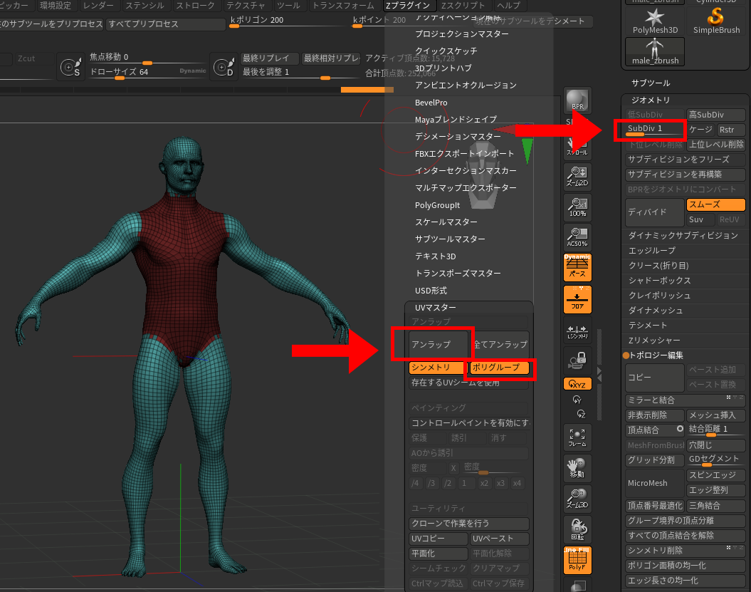Toggle the Suv option
Screen dimensions: 751x592
pos(700,219)
